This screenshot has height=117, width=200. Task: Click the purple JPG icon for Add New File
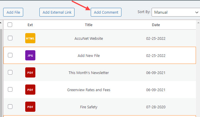(30, 55)
